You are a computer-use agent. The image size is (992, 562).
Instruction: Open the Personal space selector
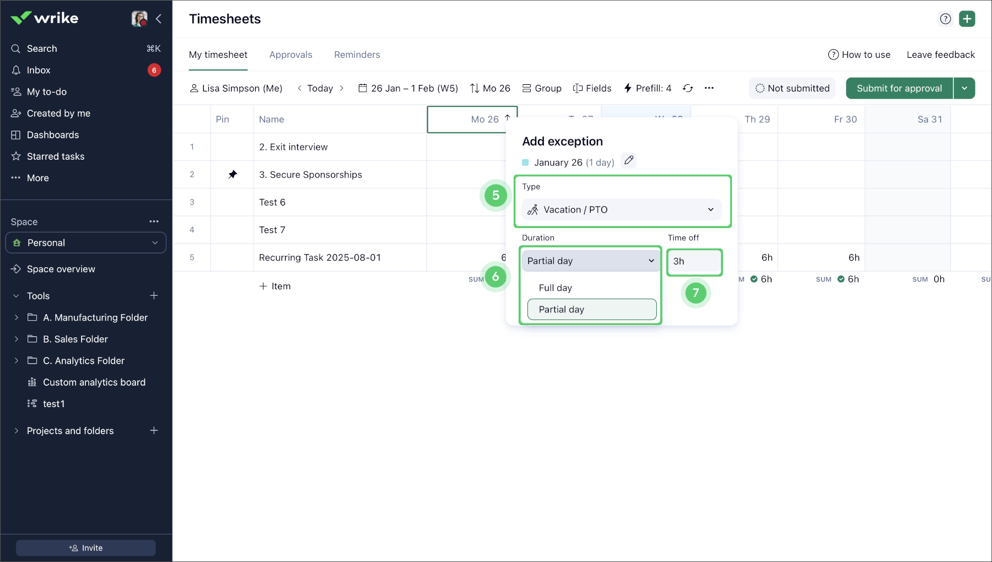[86, 243]
